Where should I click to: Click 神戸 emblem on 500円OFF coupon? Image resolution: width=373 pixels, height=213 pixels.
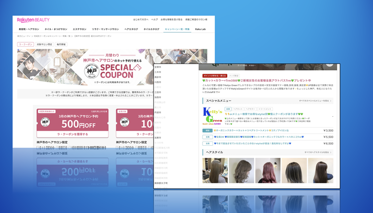[x=45, y=122]
